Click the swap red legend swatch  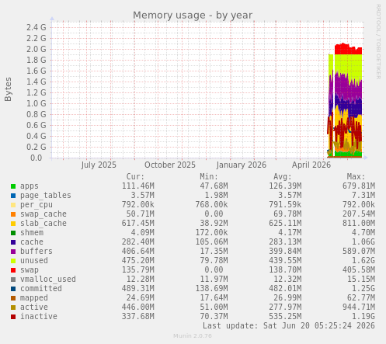pyautogui.click(x=13, y=270)
